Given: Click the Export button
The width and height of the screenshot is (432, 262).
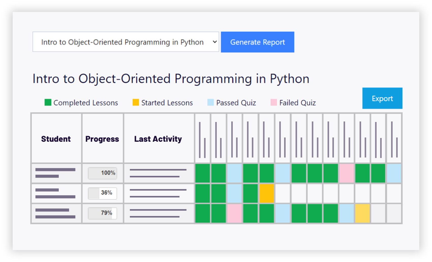Looking at the screenshot, I should point(382,98).
